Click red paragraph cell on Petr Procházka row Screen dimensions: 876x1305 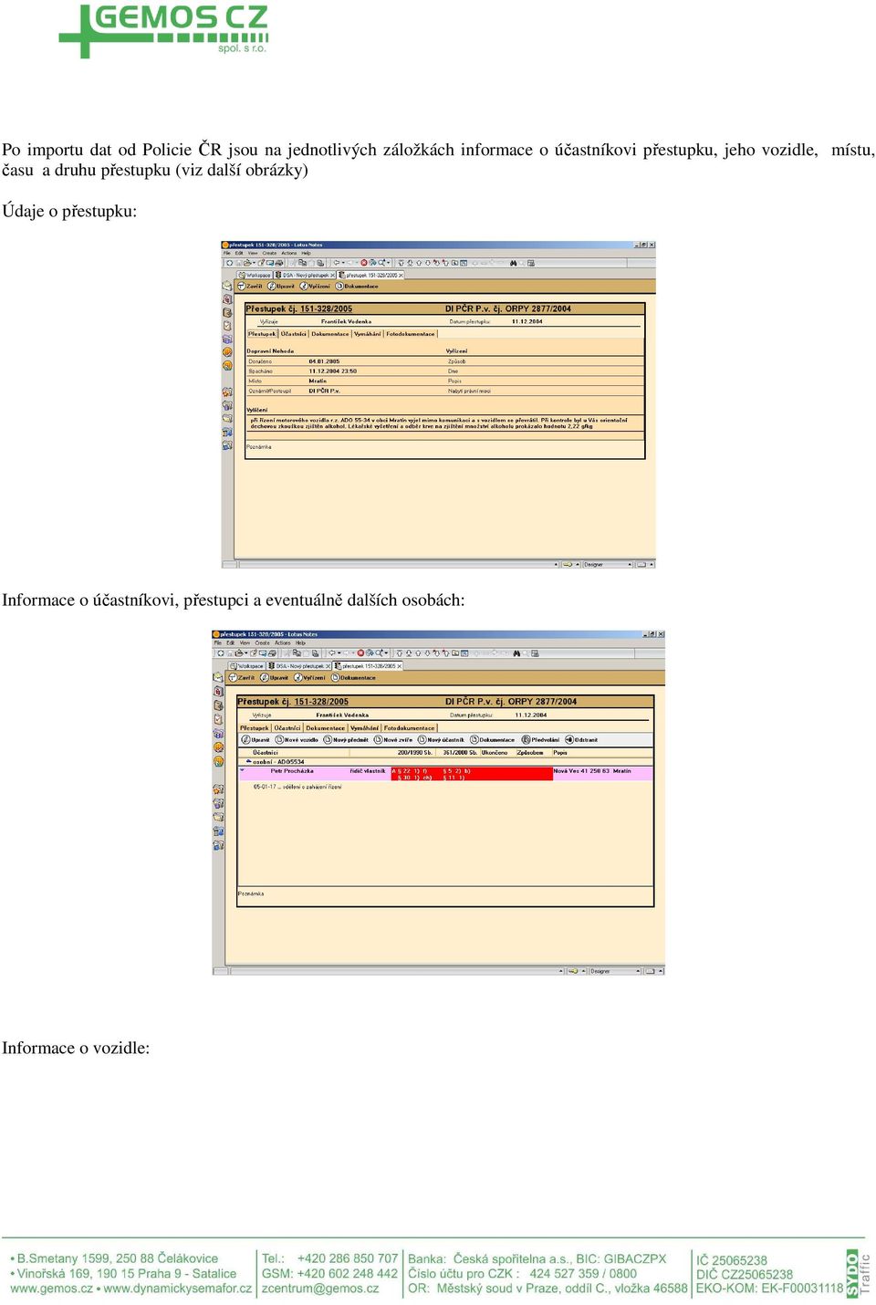click(472, 774)
